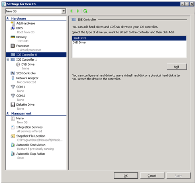The width and height of the screenshot is (196, 184).
Task: Click the green refresh icon
Action: coord(85,11)
